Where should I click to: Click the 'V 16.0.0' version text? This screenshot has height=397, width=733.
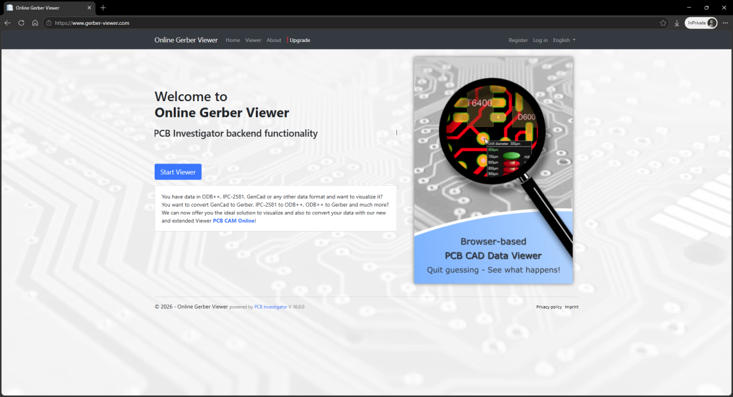[297, 307]
